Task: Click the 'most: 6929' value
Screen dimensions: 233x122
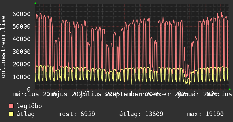Action: click(x=77, y=114)
